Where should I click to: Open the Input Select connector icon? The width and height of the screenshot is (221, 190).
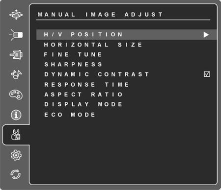(x=16, y=55)
